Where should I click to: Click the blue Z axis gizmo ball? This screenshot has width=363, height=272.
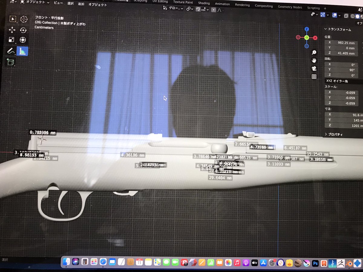[x=307, y=29]
